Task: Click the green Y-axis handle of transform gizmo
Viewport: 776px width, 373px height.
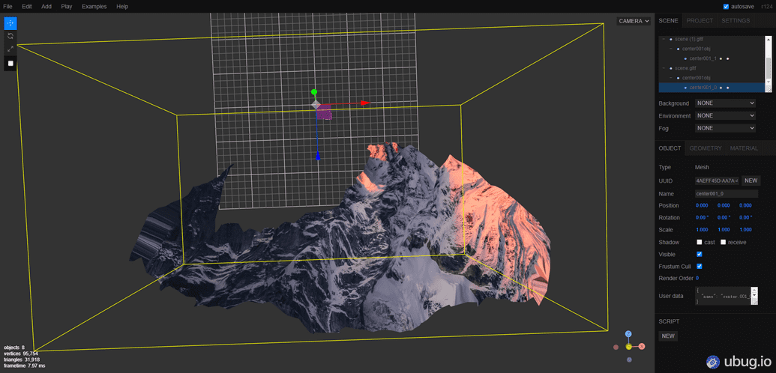Action: click(315, 92)
